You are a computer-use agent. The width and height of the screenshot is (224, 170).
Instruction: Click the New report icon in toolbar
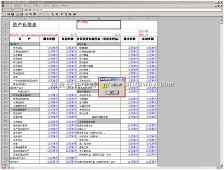[4, 14]
